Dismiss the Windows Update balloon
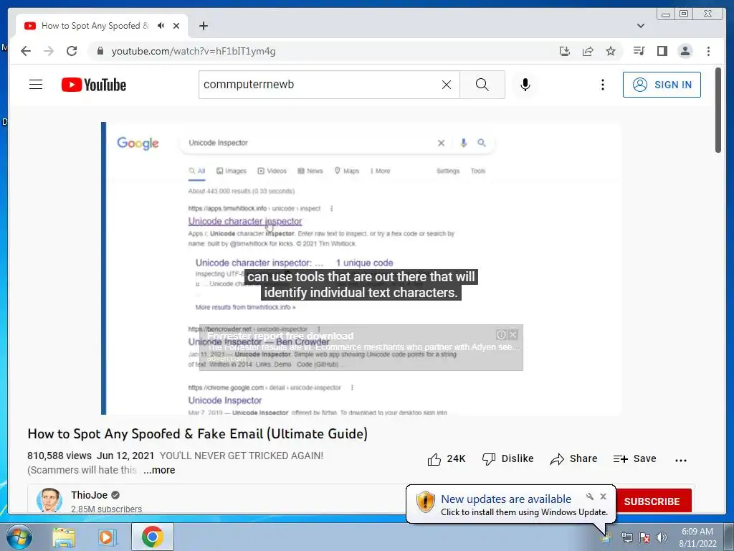734x551 pixels. pos(604,496)
